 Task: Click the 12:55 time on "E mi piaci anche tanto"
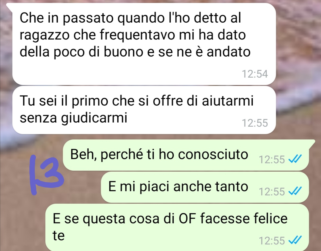pos(272,192)
